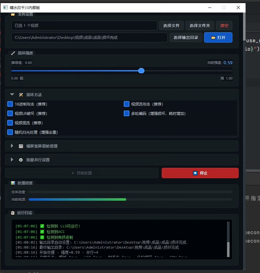
Task: Stop processing with the red 停止 button
Action: [x=200, y=173]
